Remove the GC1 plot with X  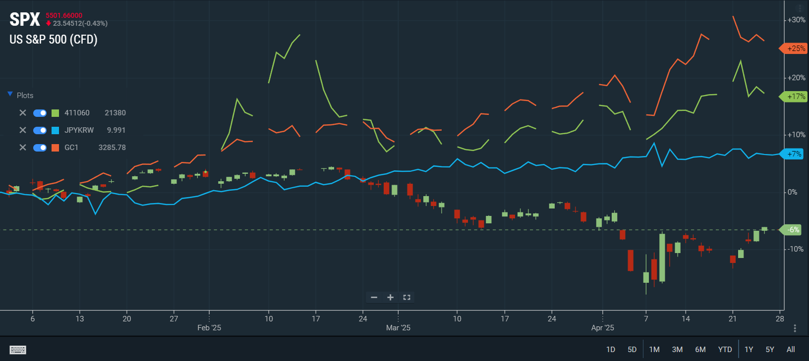tap(23, 148)
